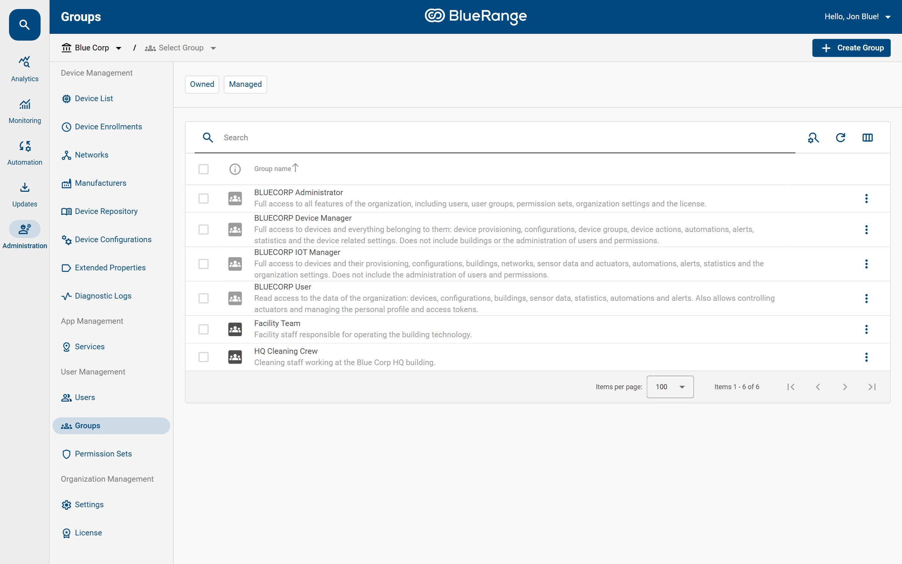The height and width of the screenshot is (564, 902).
Task: Click the advanced search filter icon
Action: pyautogui.click(x=813, y=138)
